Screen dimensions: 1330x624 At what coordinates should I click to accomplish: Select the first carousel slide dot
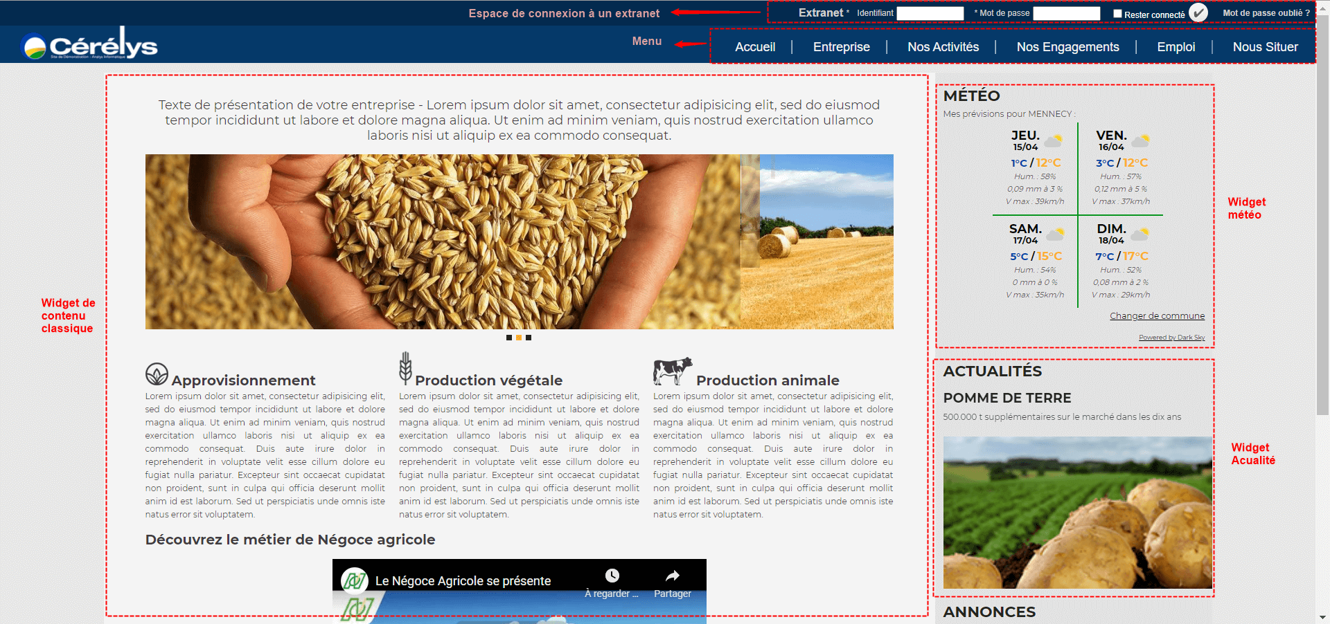pyautogui.click(x=509, y=338)
